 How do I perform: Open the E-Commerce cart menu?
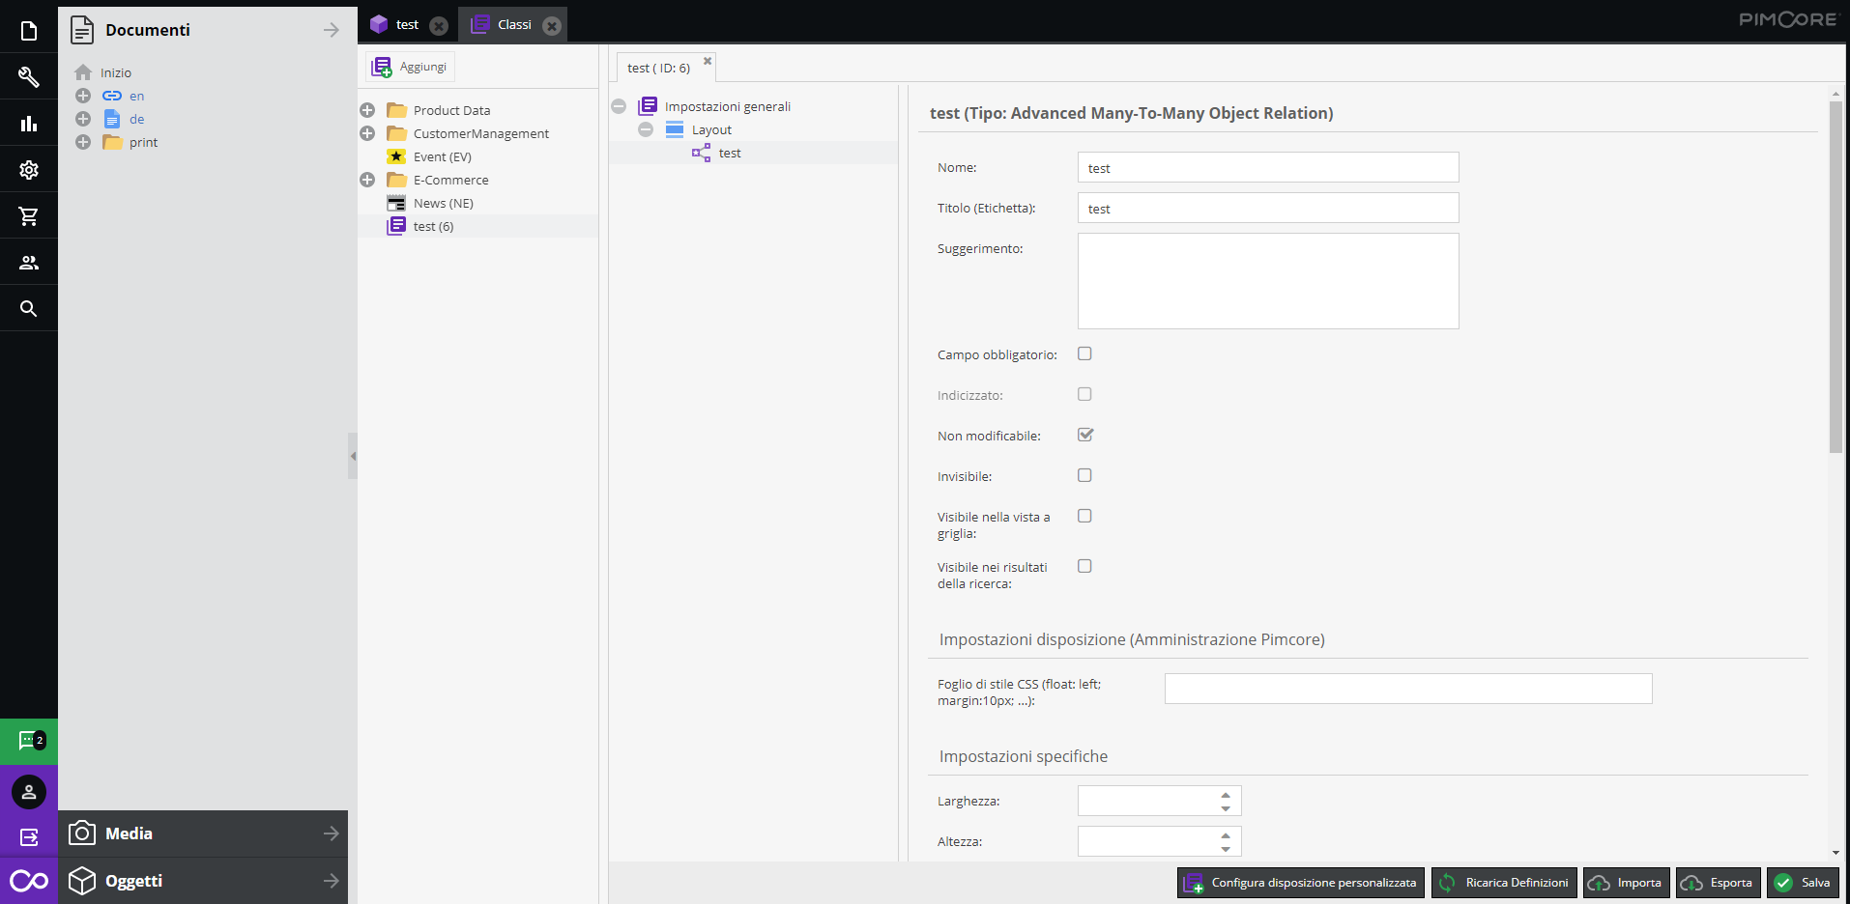click(29, 216)
